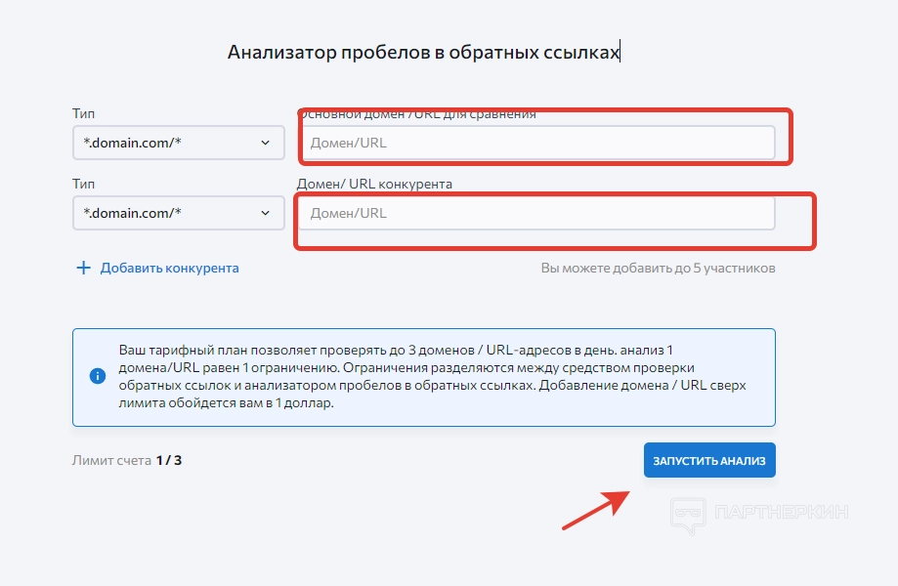Click the Добавить конкурента link text
The height and width of the screenshot is (586, 898).
(169, 268)
